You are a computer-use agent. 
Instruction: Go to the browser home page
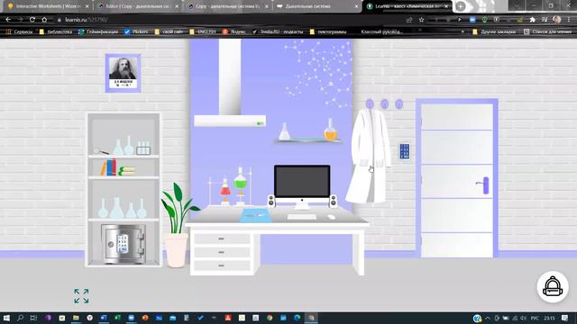pos(44,20)
